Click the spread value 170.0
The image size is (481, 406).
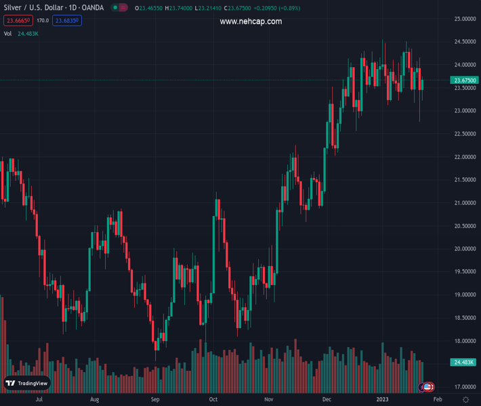point(43,20)
